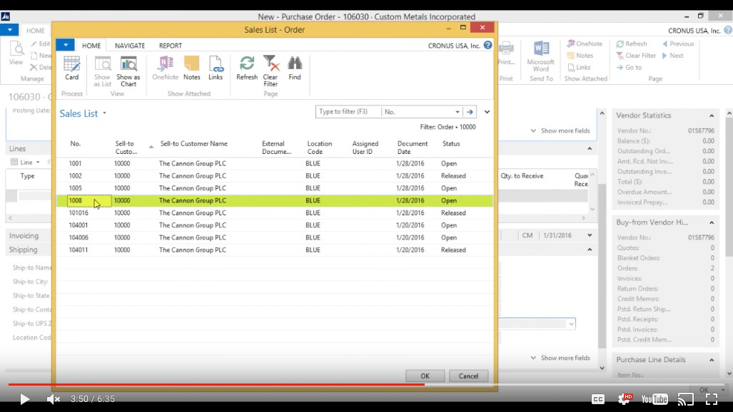Switch to the REPORT ribbon tab

click(170, 46)
